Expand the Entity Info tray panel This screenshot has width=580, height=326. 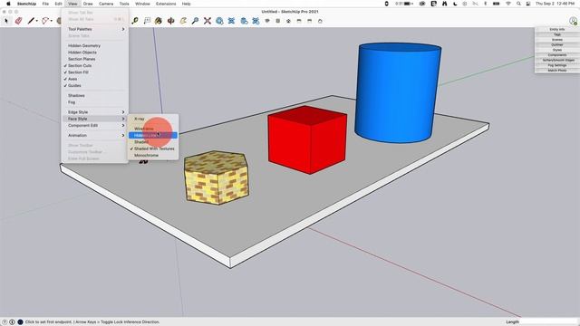pyautogui.click(x=556, y=29)
